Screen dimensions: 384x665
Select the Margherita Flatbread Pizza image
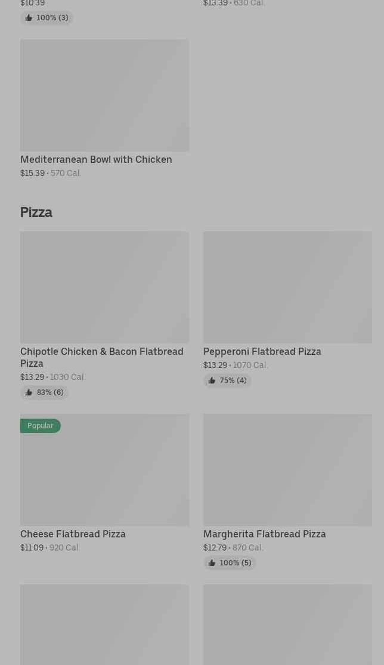pyautogui.click(x=287, y=470)
